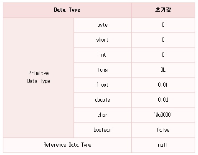
Task: Click the null value cell
Action: click(163, 145)
